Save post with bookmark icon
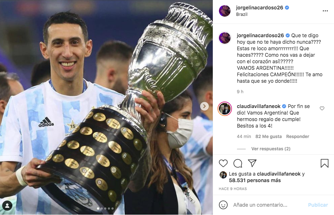The height and width of the screenshot is (215, 334). (x=325, y=163)
